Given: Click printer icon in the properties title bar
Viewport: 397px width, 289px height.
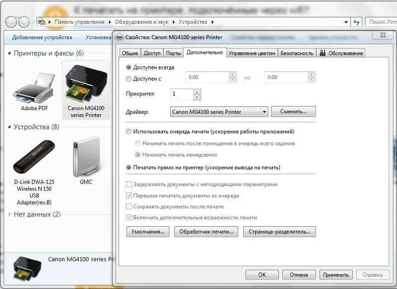Looking at the screenshot, I should (x=120, y=37).
